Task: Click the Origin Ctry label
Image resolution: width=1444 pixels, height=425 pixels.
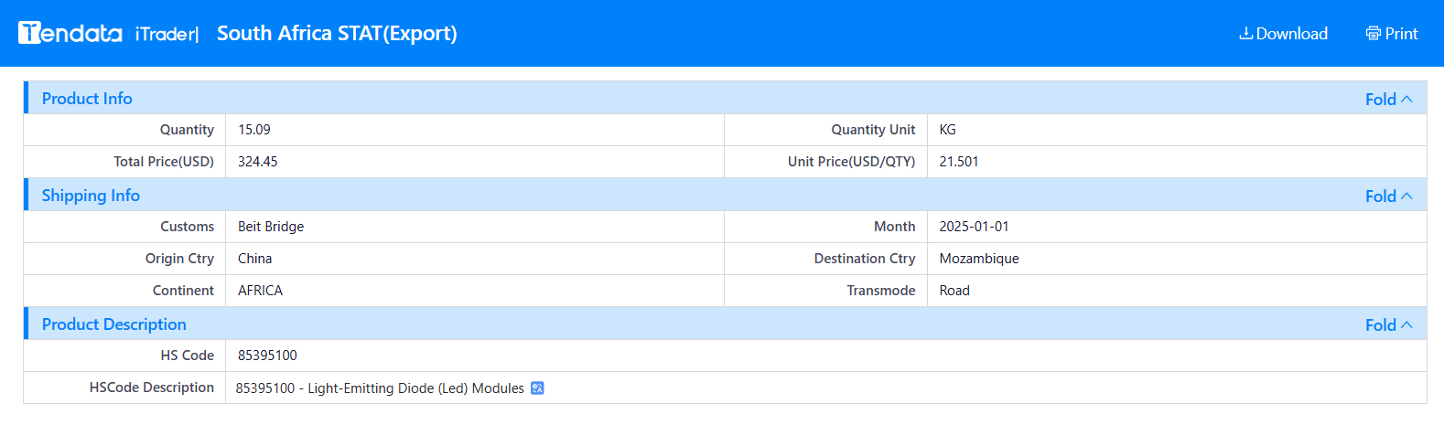Action: click(x=179, y=259)
